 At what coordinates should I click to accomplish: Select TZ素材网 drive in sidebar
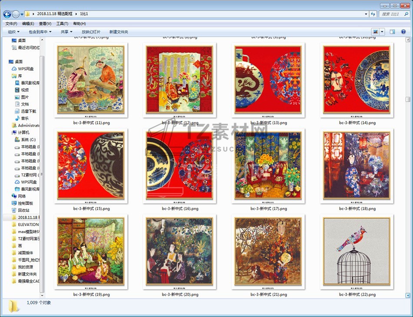[27, 175]
